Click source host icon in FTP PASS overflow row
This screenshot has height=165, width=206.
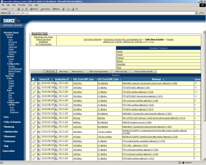[x=39, y=159]
